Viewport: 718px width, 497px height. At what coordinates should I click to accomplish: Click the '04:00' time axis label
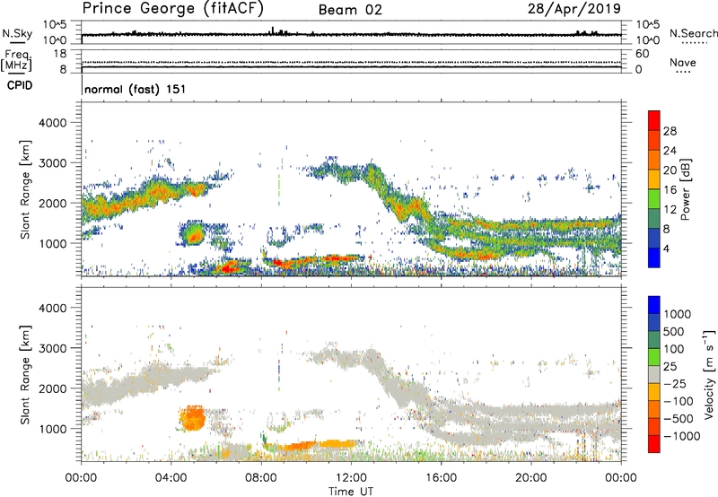[171, 478]
